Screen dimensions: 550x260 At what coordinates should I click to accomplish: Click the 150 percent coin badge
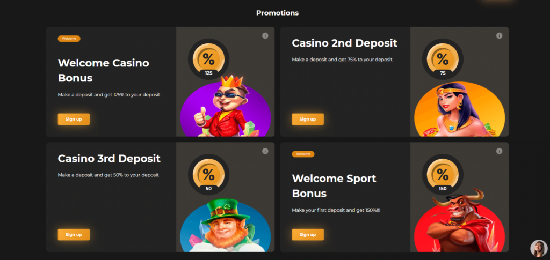pyautogui.click(x=443, y=174)
